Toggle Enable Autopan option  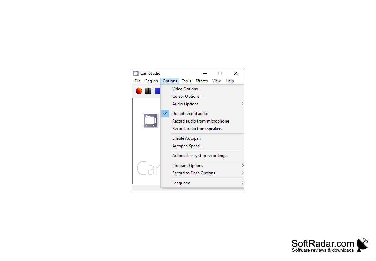[202, 138]
